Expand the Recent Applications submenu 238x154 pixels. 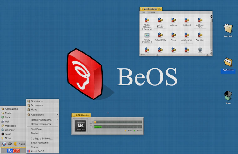click(x=43, y=120)
